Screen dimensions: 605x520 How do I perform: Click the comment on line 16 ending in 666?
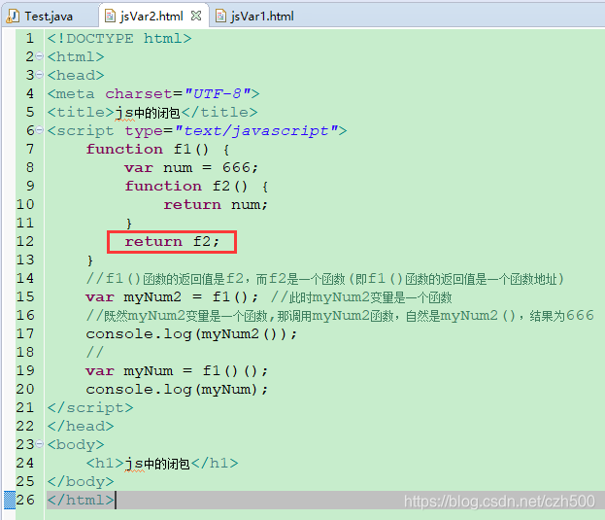click(340, 316)
